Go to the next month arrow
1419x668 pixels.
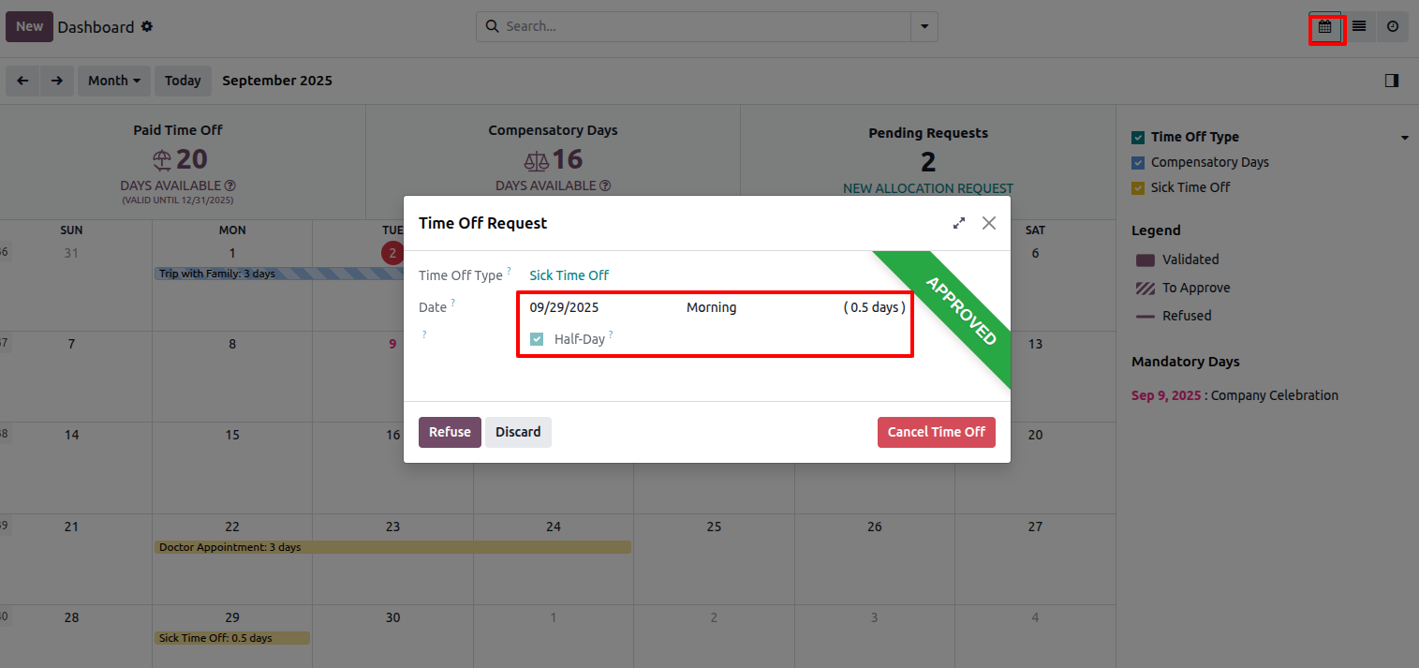tap(57, 81)
